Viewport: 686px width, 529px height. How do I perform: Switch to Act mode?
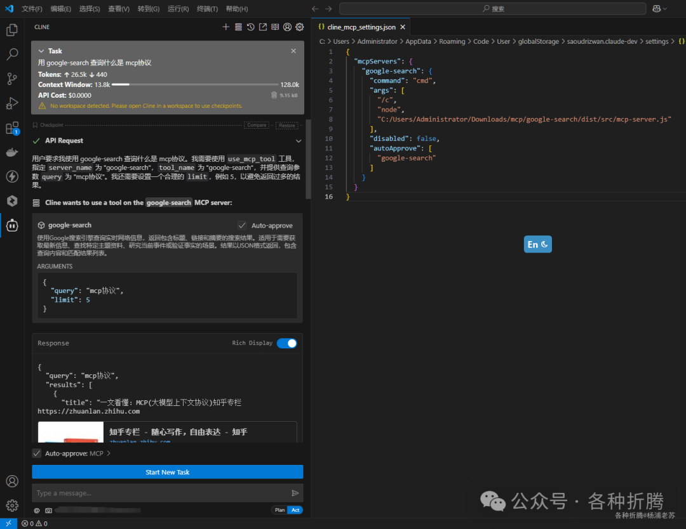coord(296,510)
